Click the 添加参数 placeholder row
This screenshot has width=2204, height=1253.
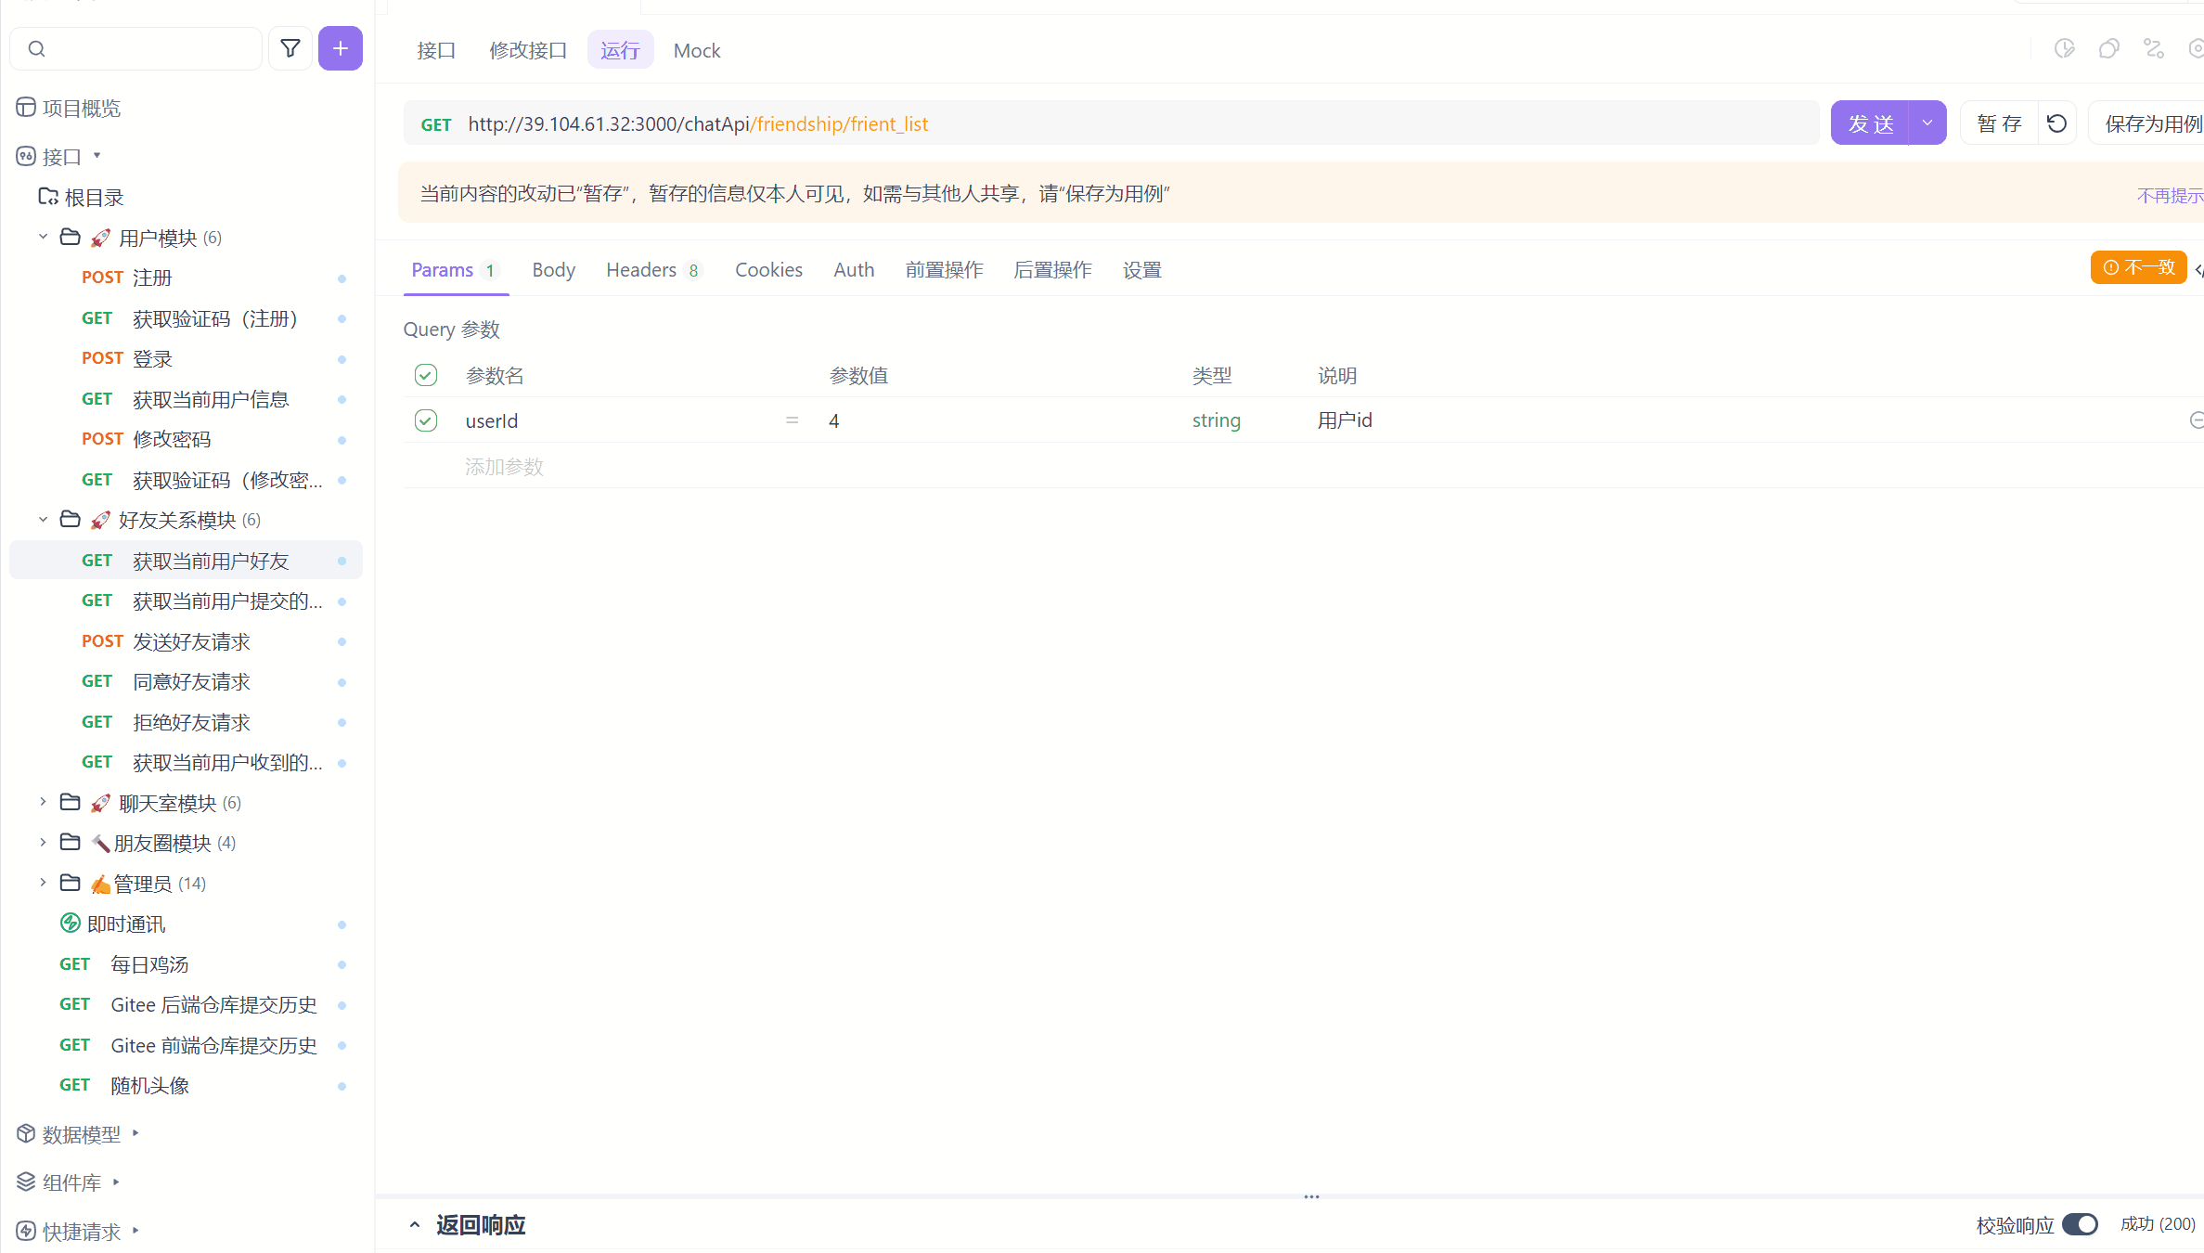[x=504, y=466]
